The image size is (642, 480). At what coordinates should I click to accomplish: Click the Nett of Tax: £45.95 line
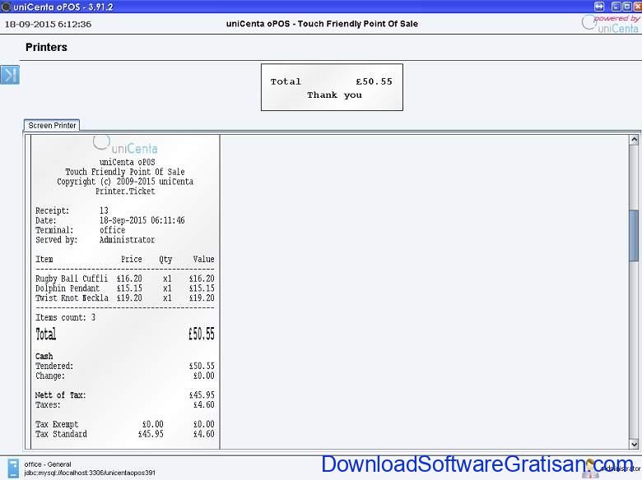click(125, 395)
